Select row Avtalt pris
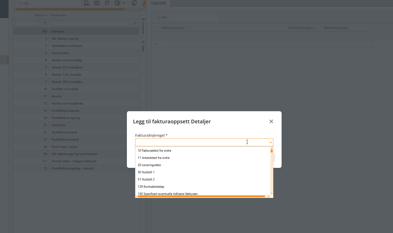The width and height of the screenshot is (393, 233). click(x=70, y=125)
